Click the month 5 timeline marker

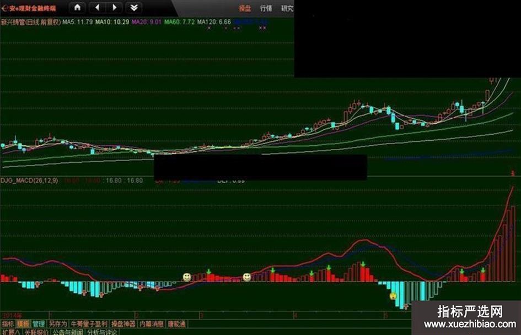point(386,315)
